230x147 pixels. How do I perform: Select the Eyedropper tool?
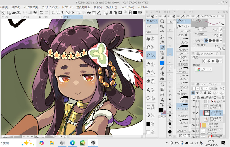tap(162, 68)
